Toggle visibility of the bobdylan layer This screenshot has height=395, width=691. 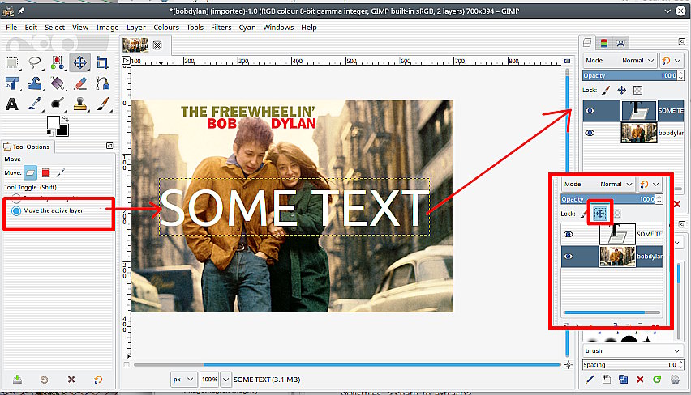click(590, 133)
